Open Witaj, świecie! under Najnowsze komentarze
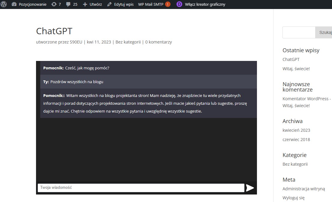The width and height of the screenshot is (332, 202). coord(296,105)
